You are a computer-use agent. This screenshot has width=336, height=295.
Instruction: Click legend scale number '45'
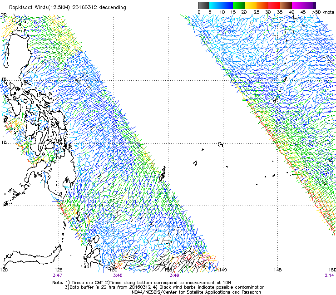[x=303, y=12]
